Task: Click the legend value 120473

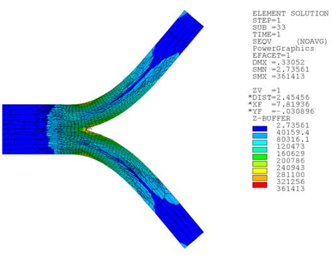Action: coord(291,146)
